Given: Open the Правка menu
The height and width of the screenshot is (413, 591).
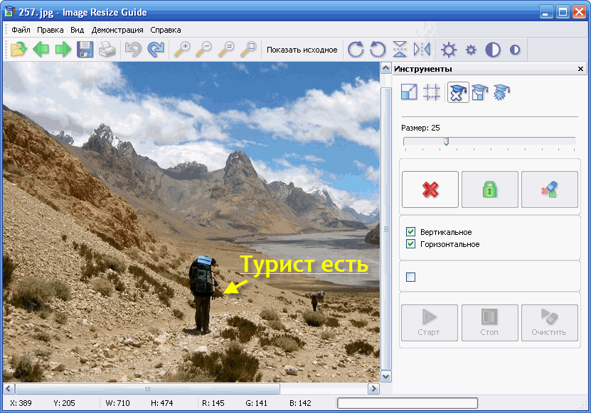Looking at the screenshot, I should (x=50, y=30).
